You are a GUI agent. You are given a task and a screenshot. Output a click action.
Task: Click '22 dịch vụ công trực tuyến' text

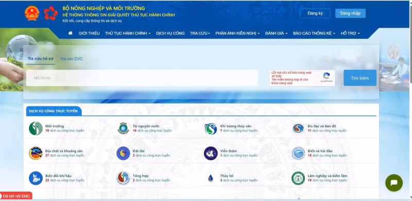tap(65, 180)
